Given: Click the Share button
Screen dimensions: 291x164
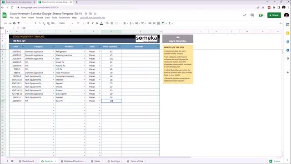Looking at the screenshot, I should (x=274, y=15).
